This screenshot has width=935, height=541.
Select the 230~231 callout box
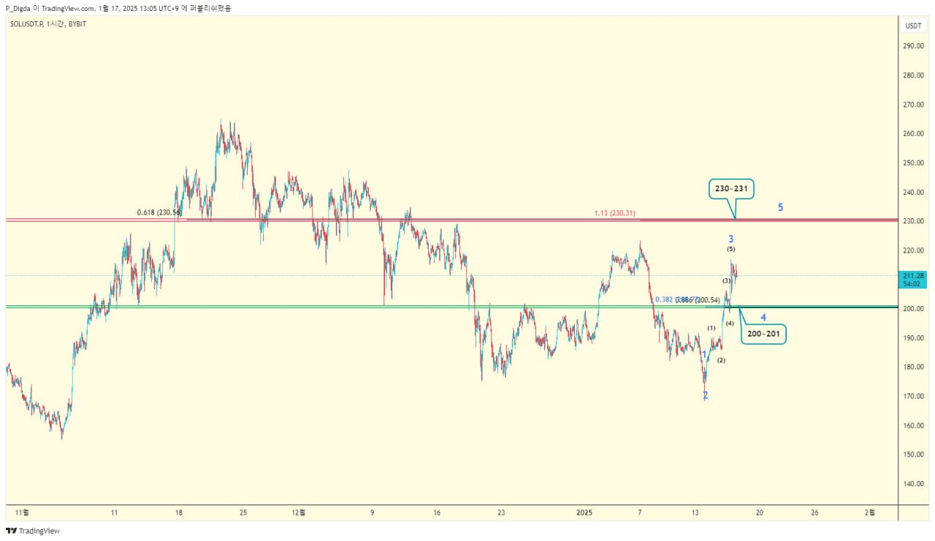coord(732,189)
